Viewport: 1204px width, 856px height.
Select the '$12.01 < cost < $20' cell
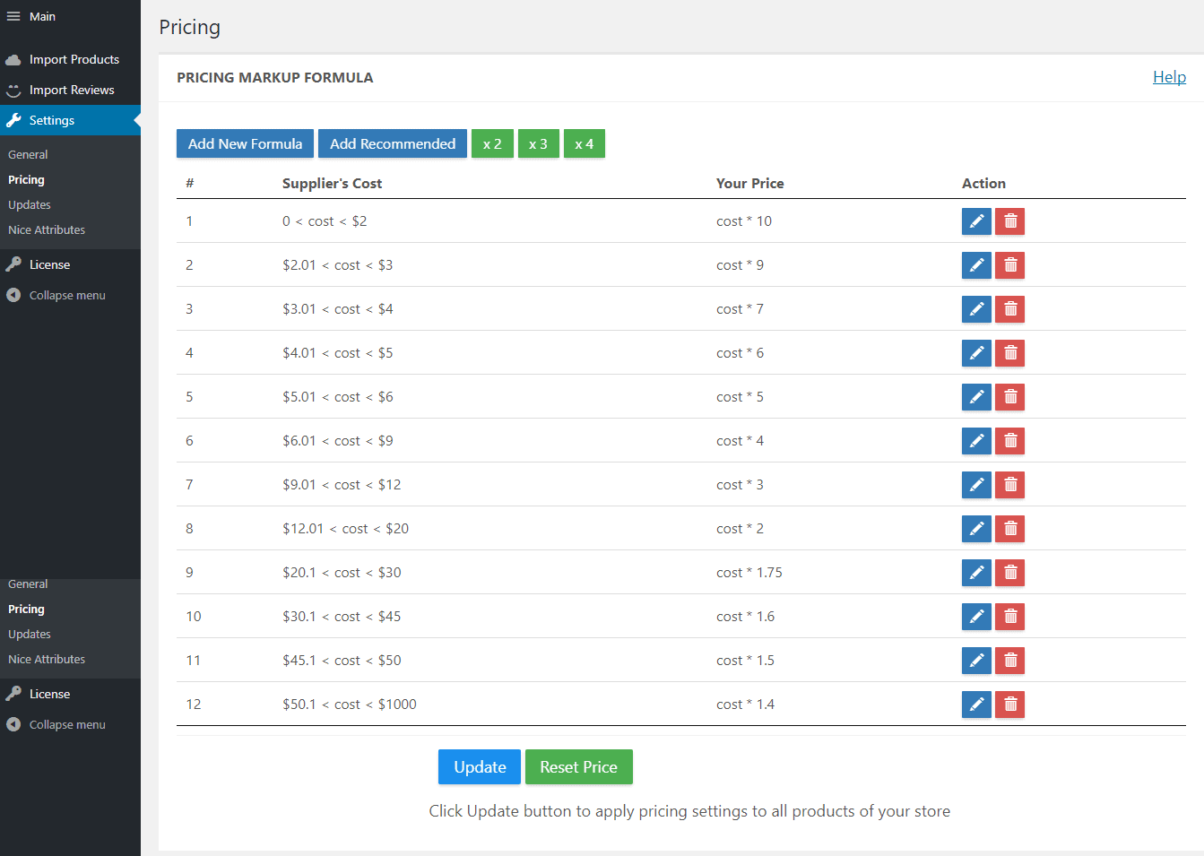pos(346,529)
